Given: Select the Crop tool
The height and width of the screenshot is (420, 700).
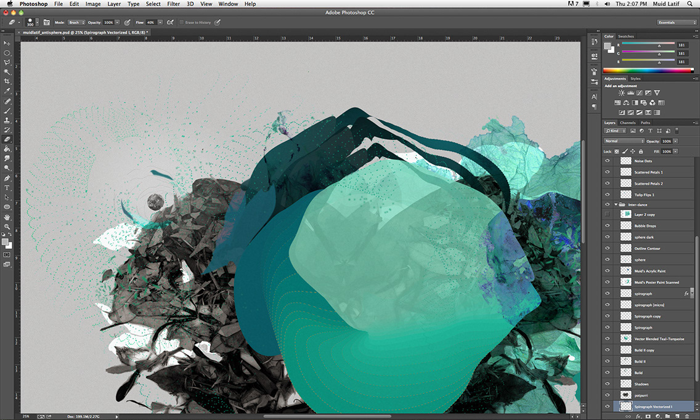Looking at the screenshot, I should (x=7, y=81).
